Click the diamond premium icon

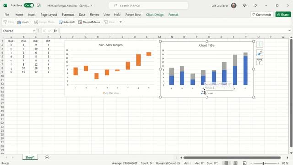coord(244,5)
